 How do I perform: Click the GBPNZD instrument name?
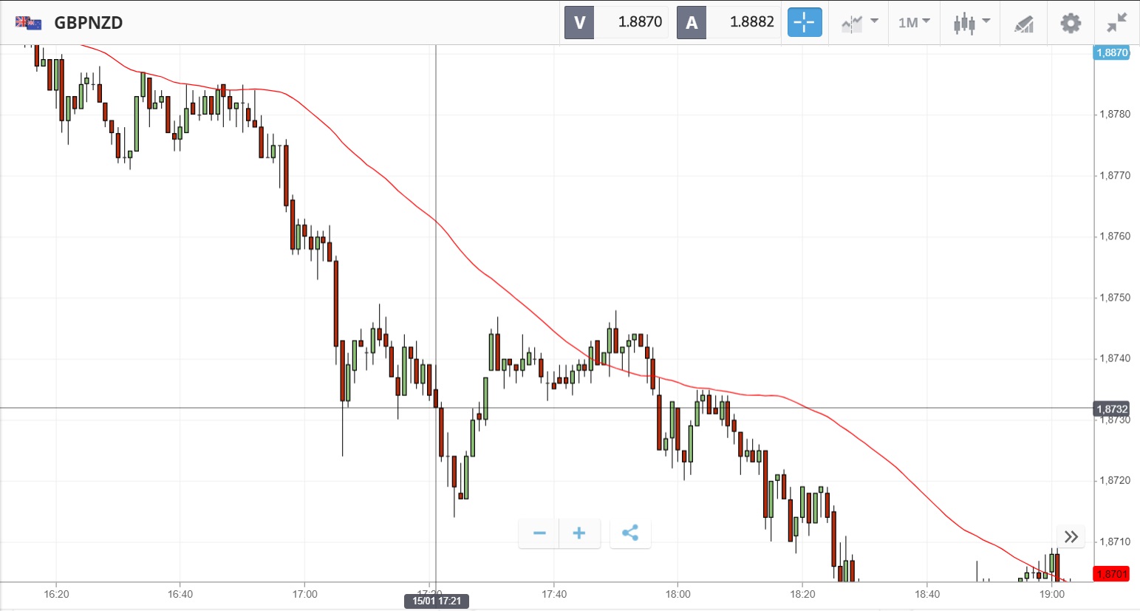tap(89, 23)
